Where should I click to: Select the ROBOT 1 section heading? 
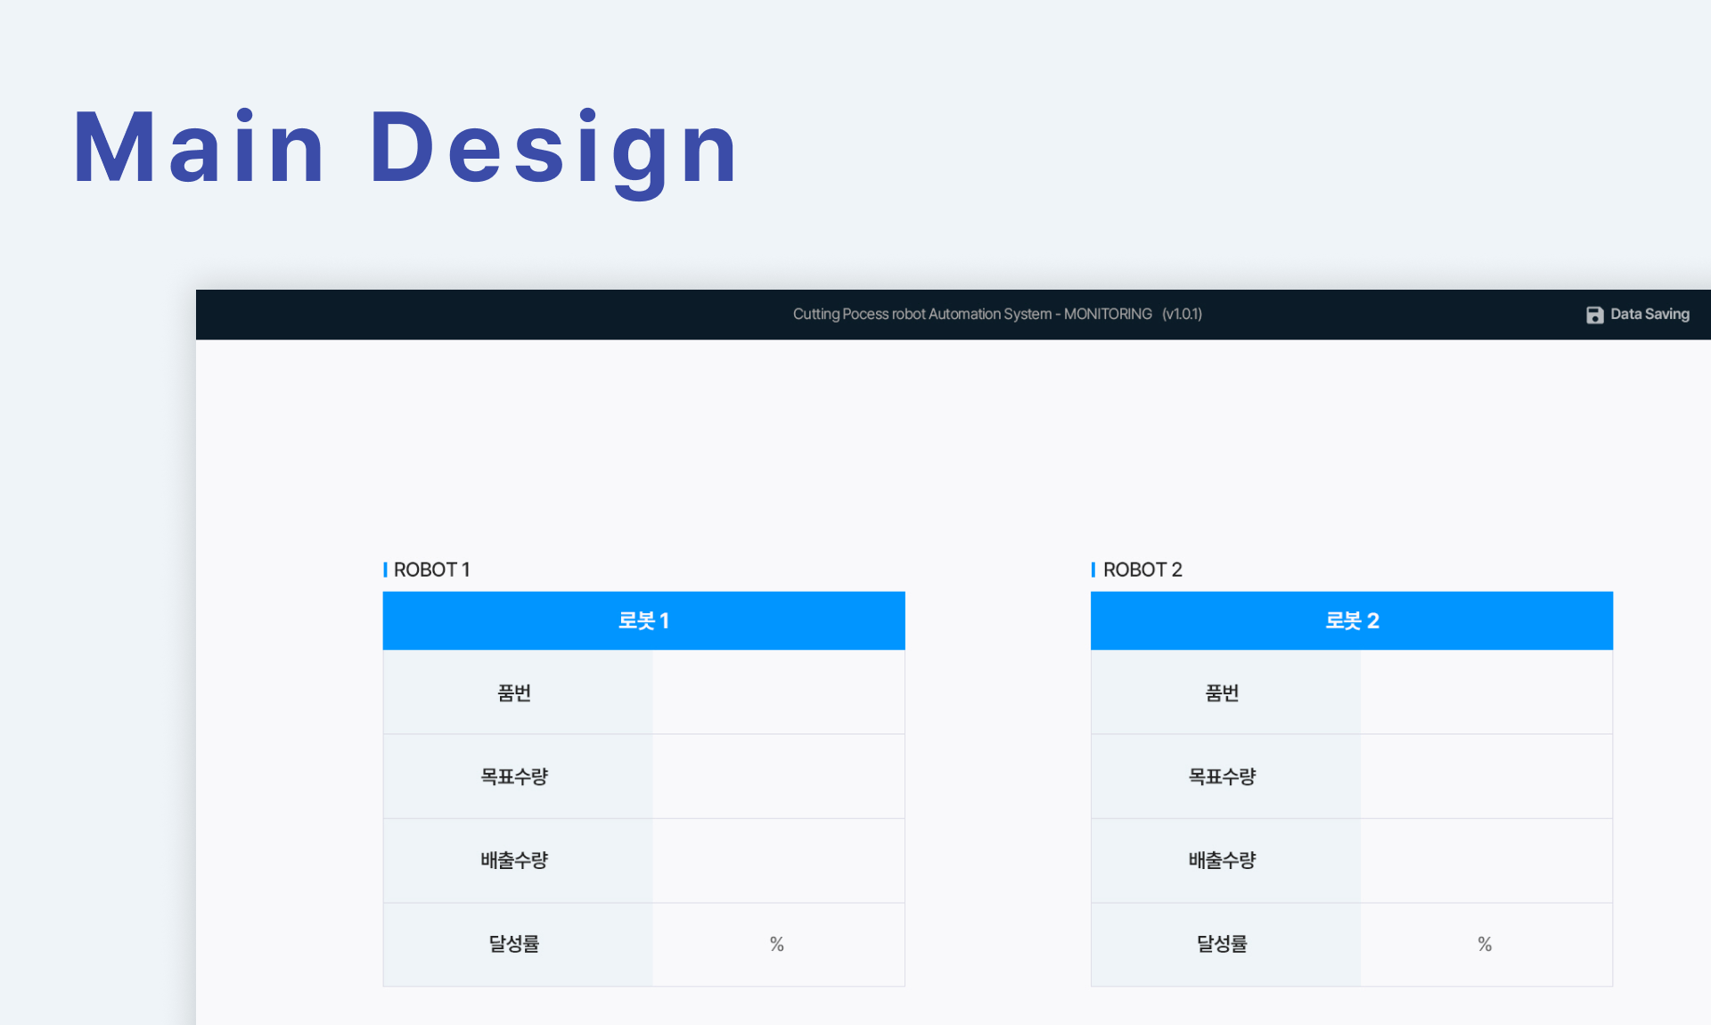[x=431, y=570]
